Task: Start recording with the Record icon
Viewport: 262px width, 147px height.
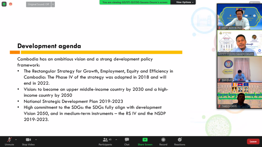Action: (x=163, y=141)
